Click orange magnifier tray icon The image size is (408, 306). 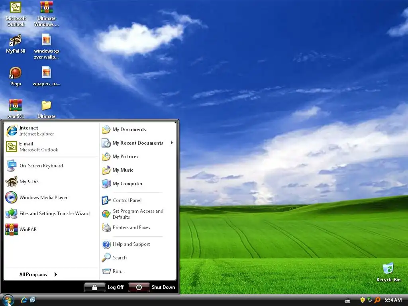point(377,300)
